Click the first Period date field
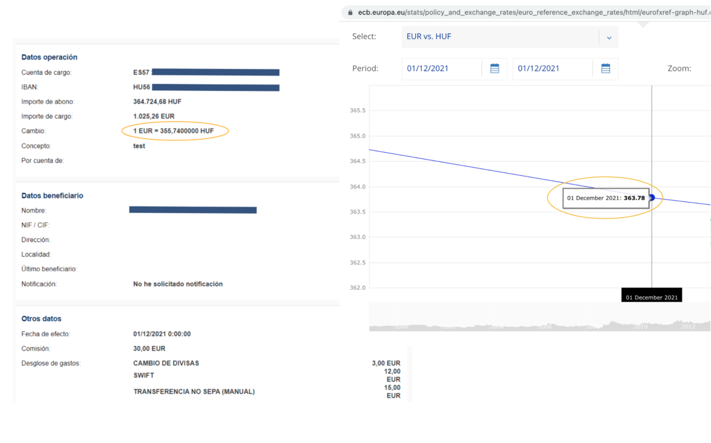This screenshot has width=711, height=443. point(442,68)
